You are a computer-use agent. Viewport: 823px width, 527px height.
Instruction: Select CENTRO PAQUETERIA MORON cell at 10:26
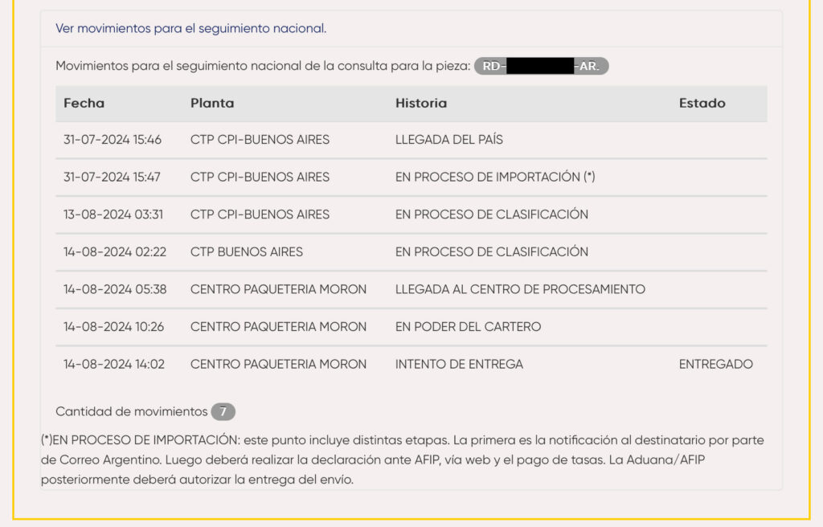click(x=278, y=326)
